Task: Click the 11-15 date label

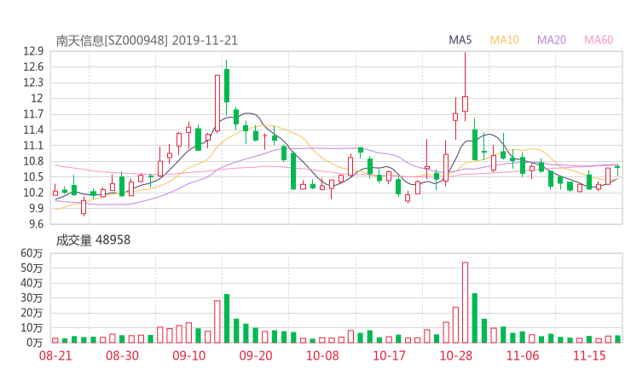Action: click(x=589, y=355)
